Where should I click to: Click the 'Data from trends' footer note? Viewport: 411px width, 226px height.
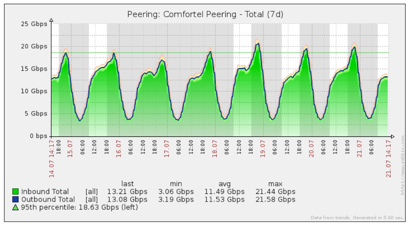[x=330, y=218]
